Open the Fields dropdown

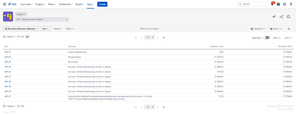70,29
